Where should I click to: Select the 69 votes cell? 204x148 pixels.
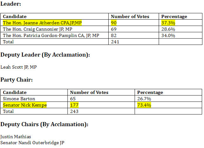tap(114, 29)
